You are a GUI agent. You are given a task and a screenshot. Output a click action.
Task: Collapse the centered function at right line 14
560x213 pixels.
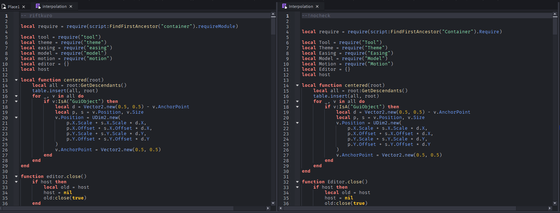coord(297,85)
